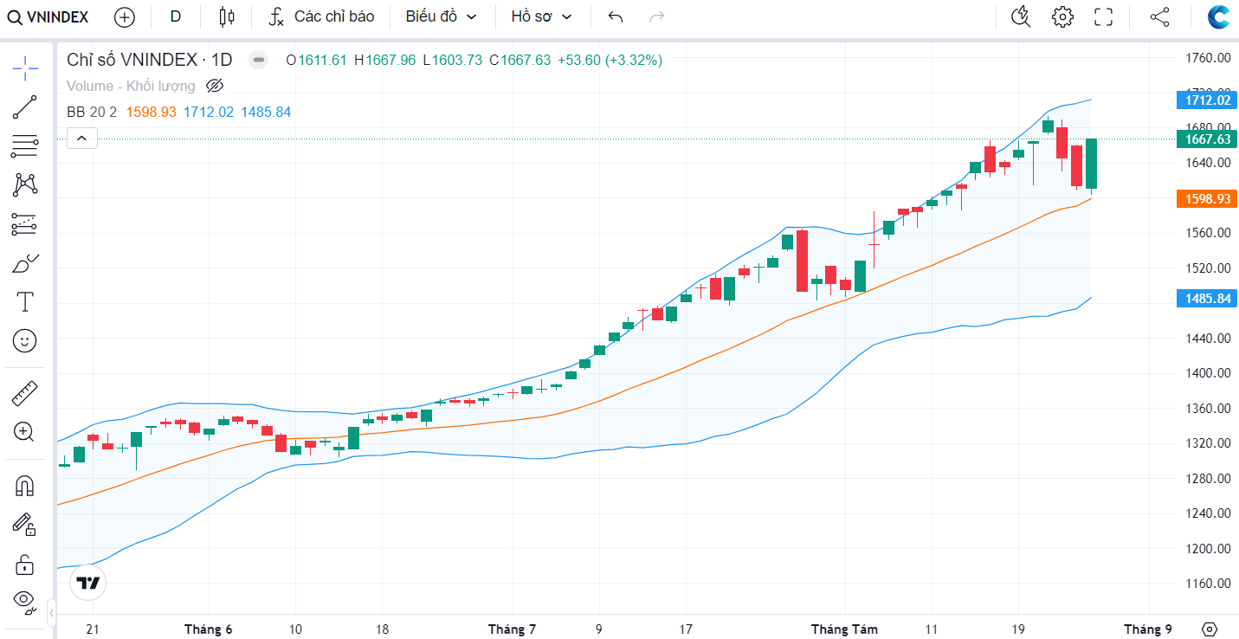
Task: Click the +53.60 (+3.32%) change value
Action: [x=610, y=60]
